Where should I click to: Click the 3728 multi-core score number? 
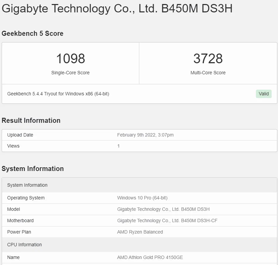pyautogui.click(x=208, y=59)
